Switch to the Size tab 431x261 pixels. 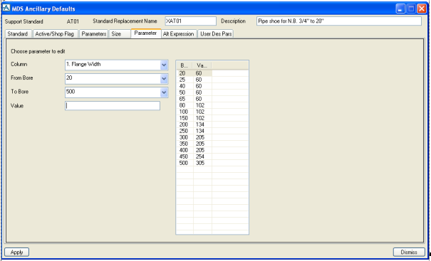click(119, 33)
